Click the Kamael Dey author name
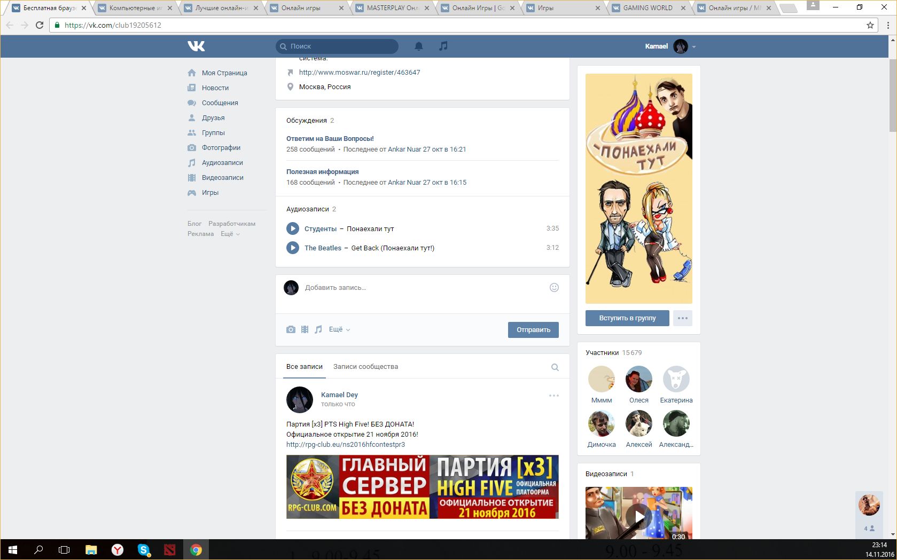 pos(339,395)
